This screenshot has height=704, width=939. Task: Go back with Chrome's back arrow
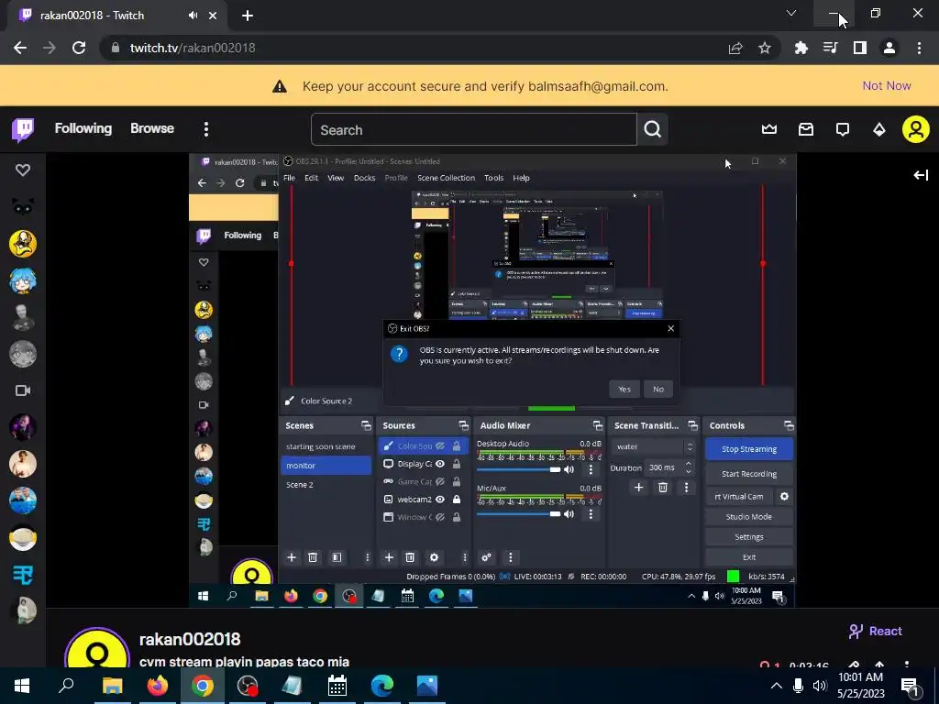[x=20, y=48]
